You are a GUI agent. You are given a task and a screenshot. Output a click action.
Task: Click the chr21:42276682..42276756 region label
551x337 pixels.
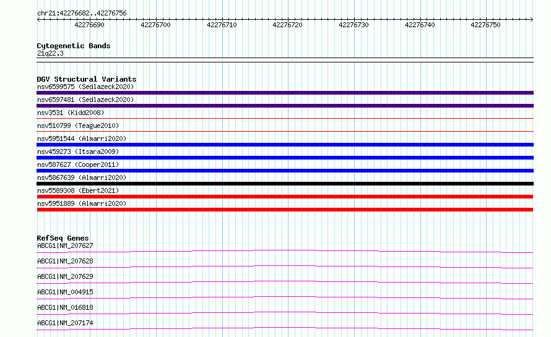(82, 13)
